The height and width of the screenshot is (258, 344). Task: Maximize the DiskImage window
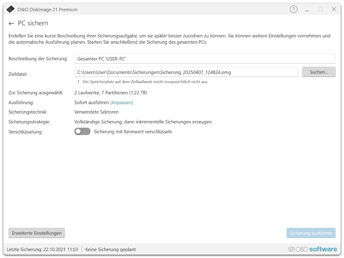(320, 9)
